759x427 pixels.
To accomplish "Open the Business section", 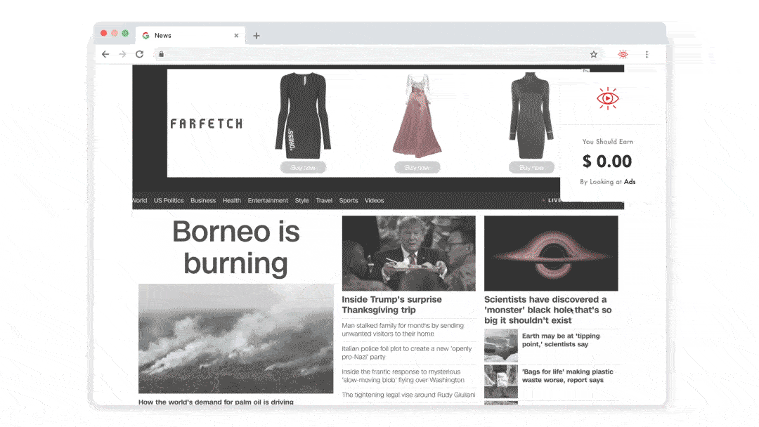I will point(203,200).
